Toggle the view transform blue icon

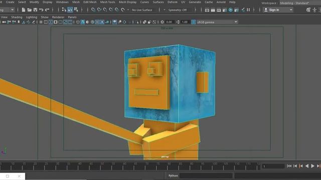193,22
